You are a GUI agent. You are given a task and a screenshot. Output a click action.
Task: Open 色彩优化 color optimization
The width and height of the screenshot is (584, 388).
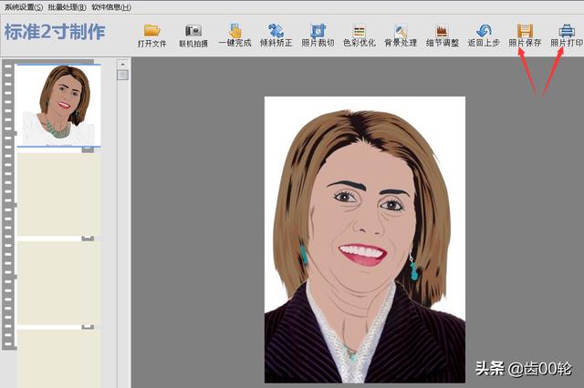coord(359,31)
